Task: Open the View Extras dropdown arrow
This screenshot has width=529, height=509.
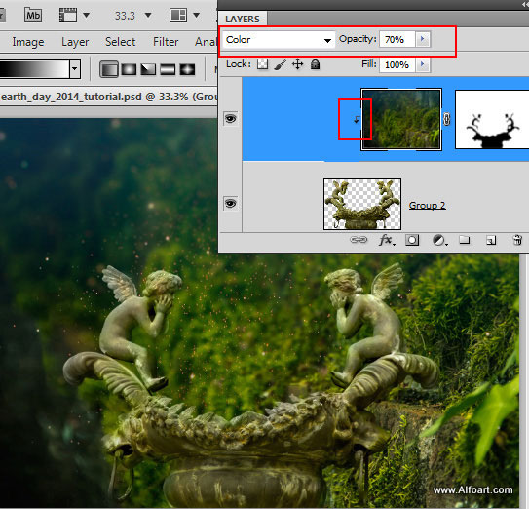Action: point(87,16)
